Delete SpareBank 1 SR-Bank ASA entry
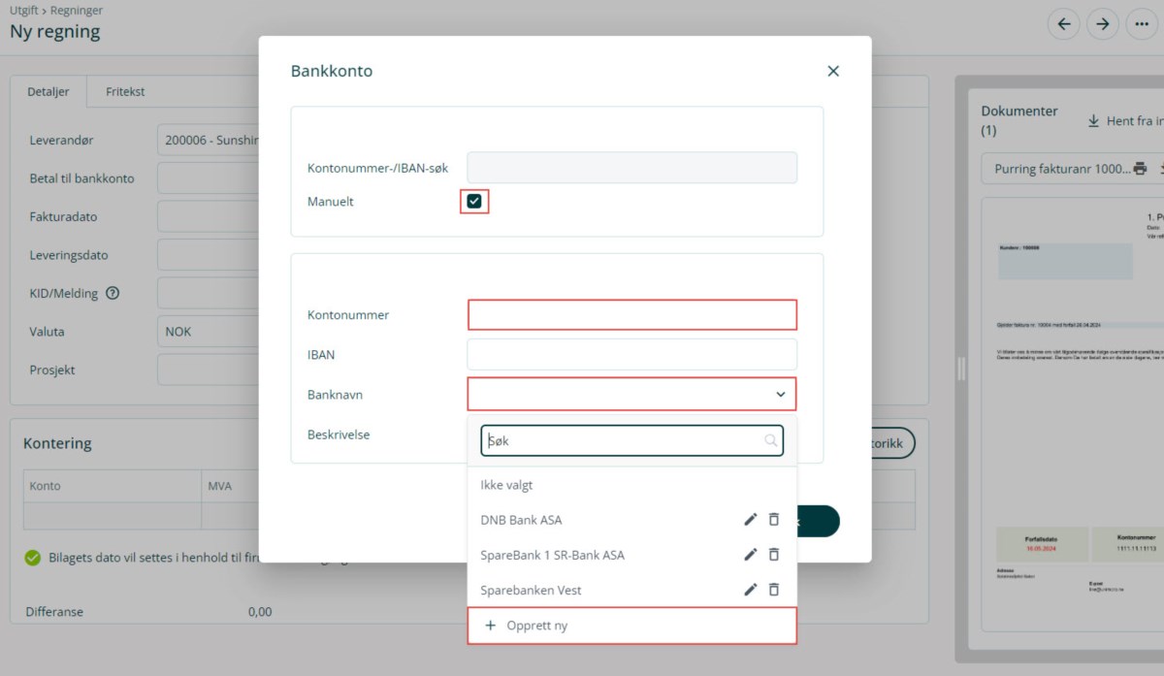 point(773,555)
